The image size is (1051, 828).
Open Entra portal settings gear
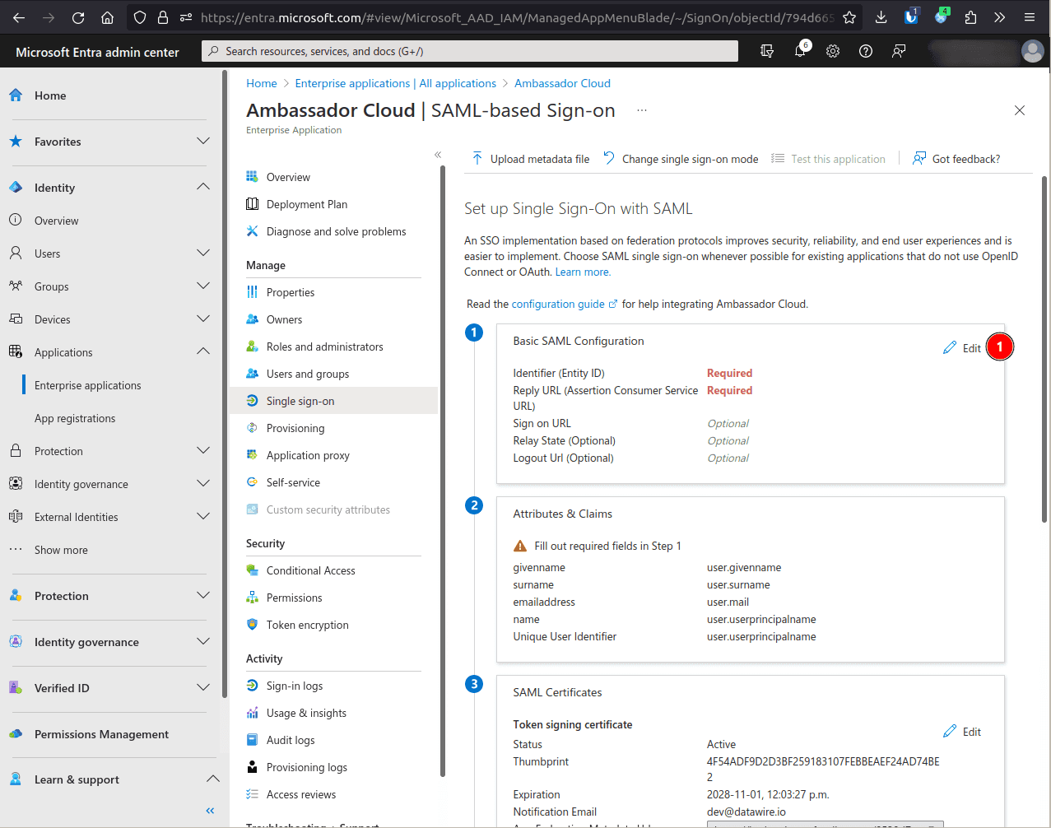(833, 51)
